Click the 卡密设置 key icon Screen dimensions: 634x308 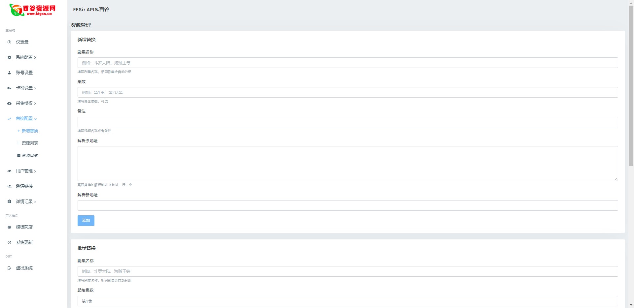point(9,88)
